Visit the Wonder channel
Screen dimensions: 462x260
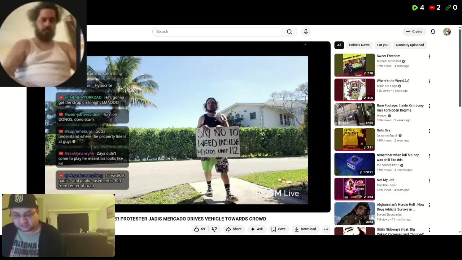tap(382, 116)
